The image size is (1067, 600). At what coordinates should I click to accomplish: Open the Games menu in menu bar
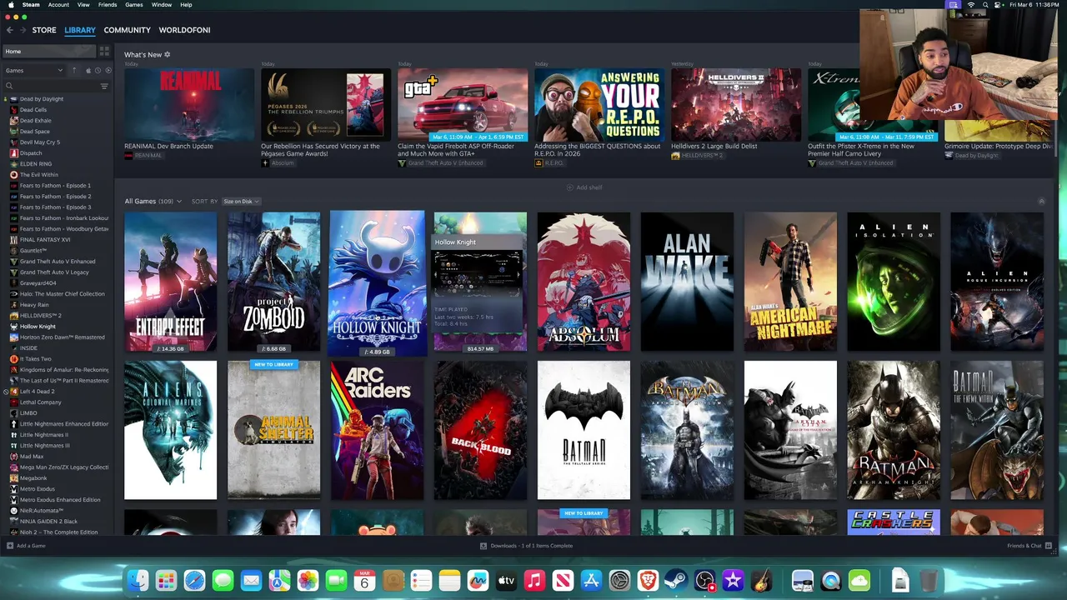[134, 5]
